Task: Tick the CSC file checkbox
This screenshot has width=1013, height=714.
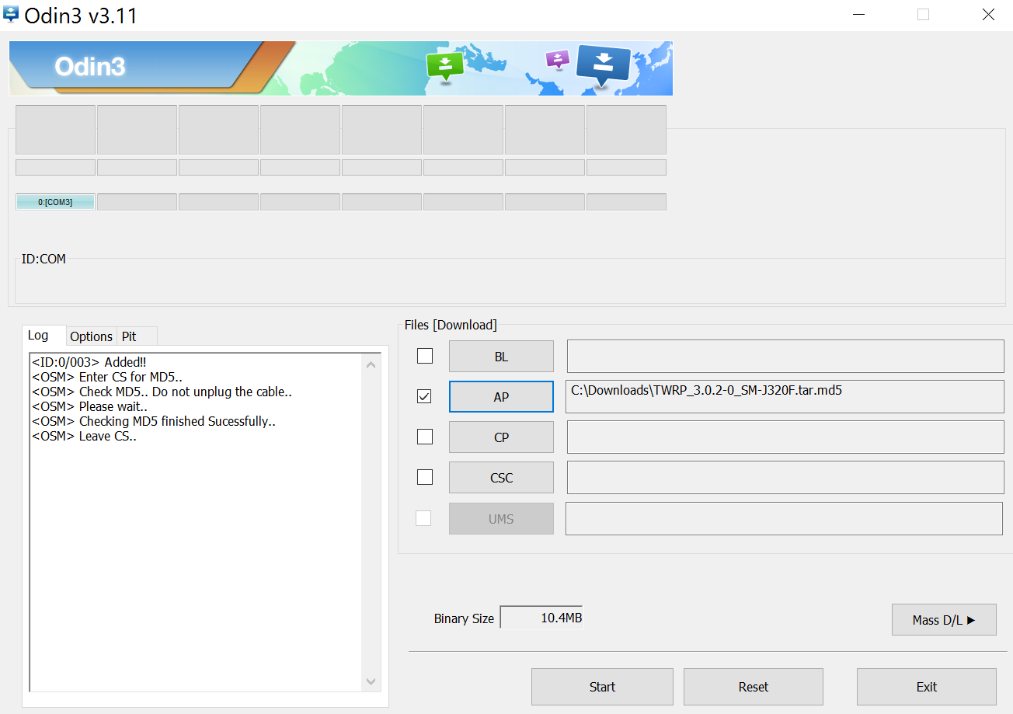Action: (425, 477)
